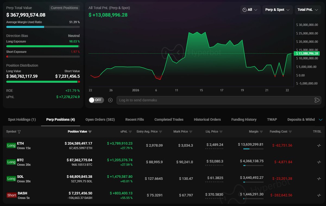Click the Current Positions button
This screenshot has height=206, width=326.
click(x=64, y=8)
